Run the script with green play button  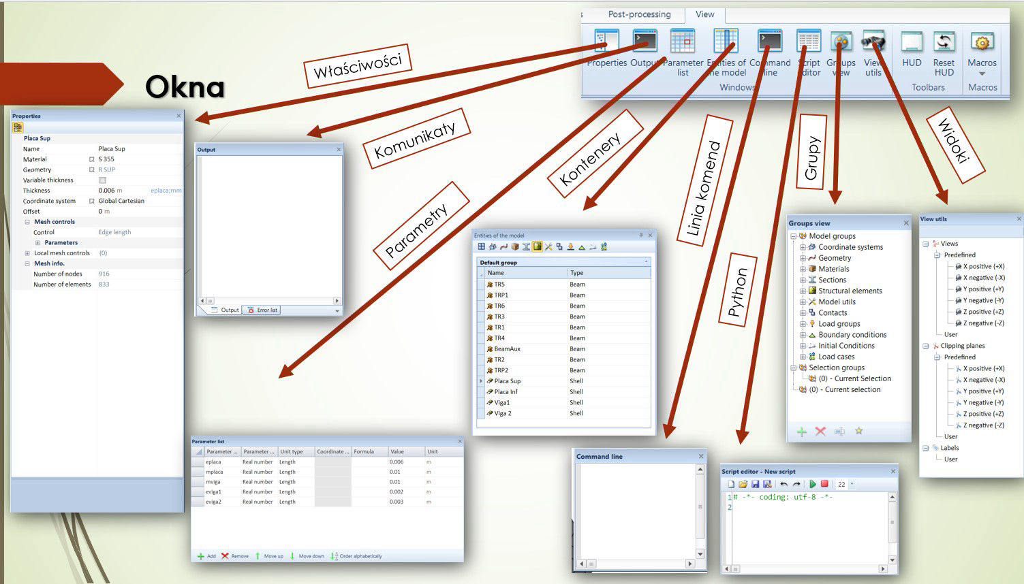pyautogui.click(x=812, y=484)
